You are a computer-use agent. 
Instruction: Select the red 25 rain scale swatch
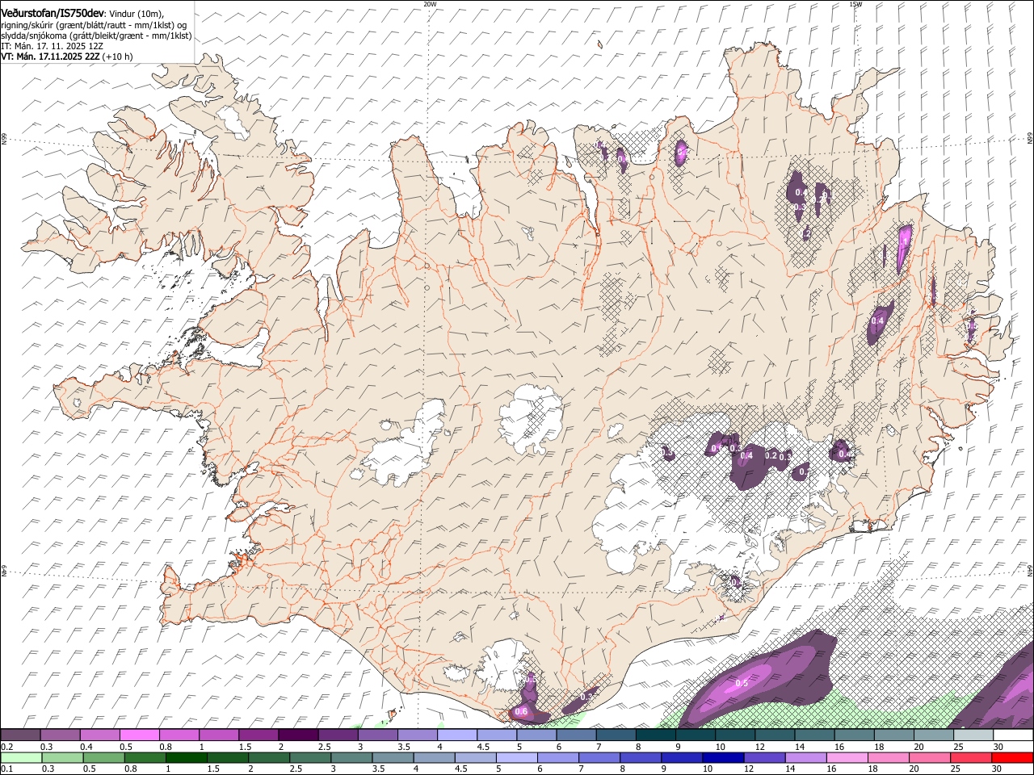click(969, 757)
